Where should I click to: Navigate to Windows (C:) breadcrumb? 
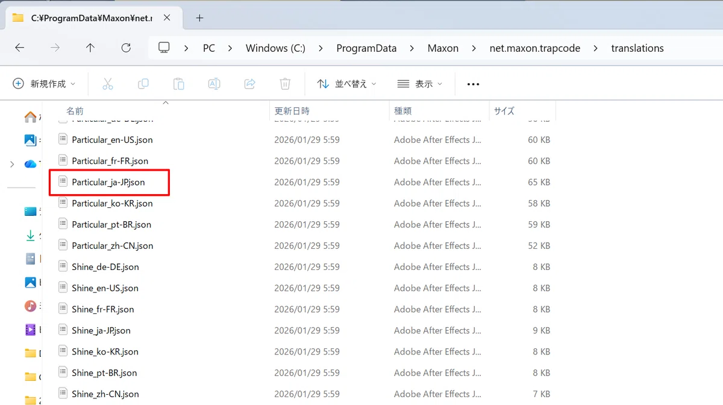coord(275,48)
